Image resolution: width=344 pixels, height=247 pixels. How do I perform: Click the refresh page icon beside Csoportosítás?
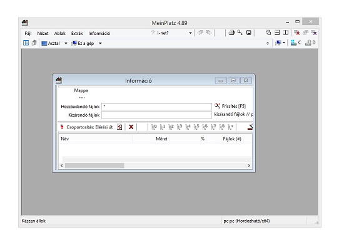click(x=119, y=127)
